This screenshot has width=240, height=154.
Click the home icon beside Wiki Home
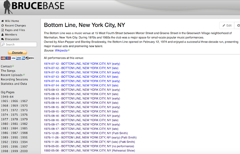3,21
